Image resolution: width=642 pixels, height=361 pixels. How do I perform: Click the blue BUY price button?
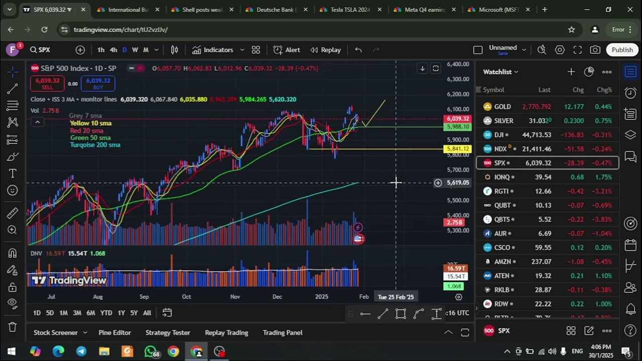pos(98,84)
